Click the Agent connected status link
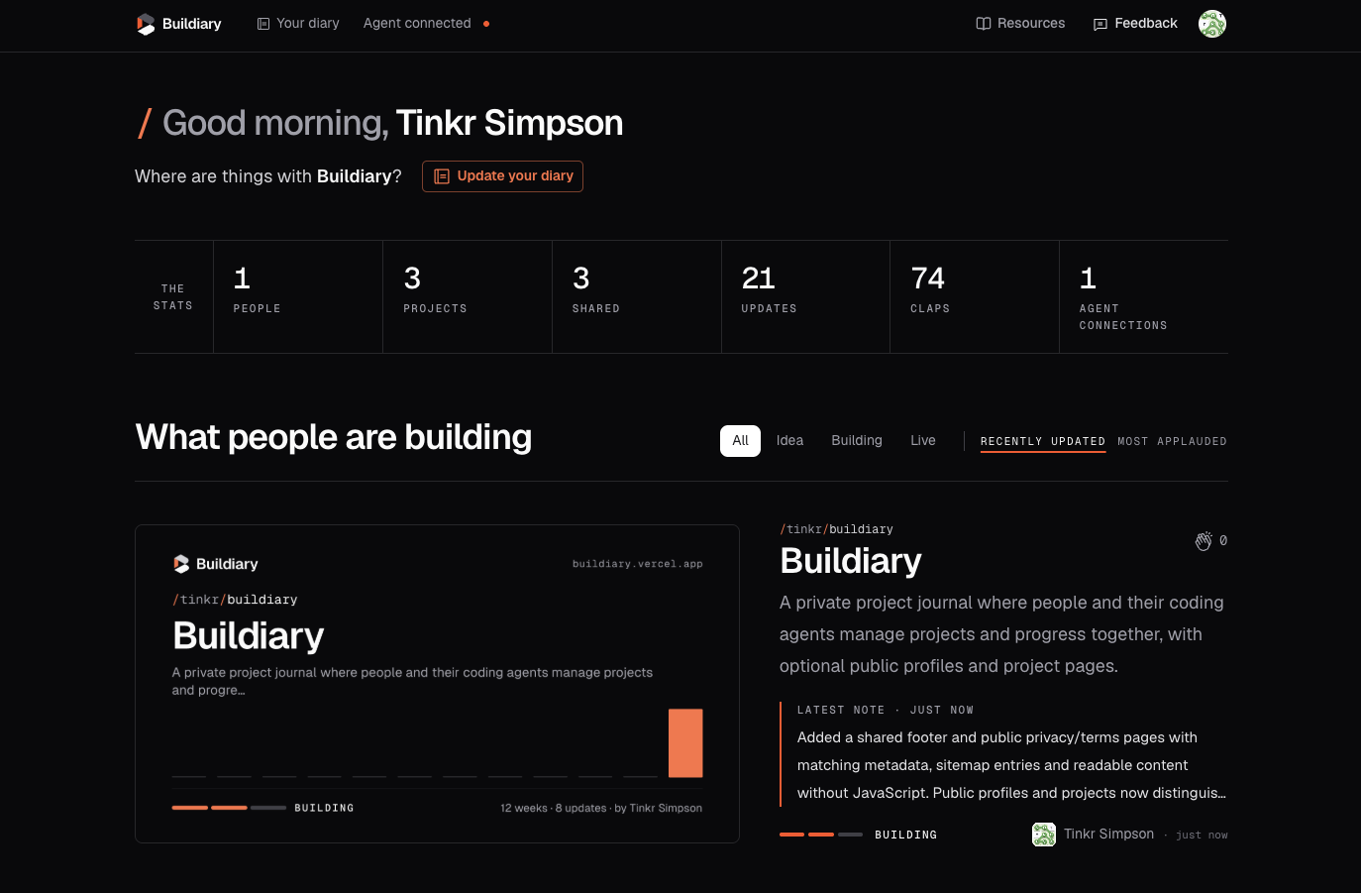This screenshot has height=893, width=1361. 417,23
